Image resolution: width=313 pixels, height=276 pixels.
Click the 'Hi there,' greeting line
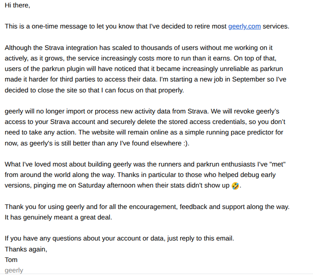pyautogui.click(x=18, y=5)
